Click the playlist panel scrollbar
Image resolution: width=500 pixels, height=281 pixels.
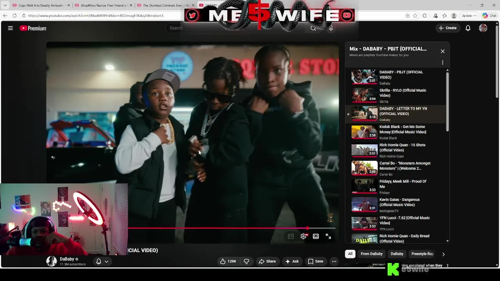(448, 101)
